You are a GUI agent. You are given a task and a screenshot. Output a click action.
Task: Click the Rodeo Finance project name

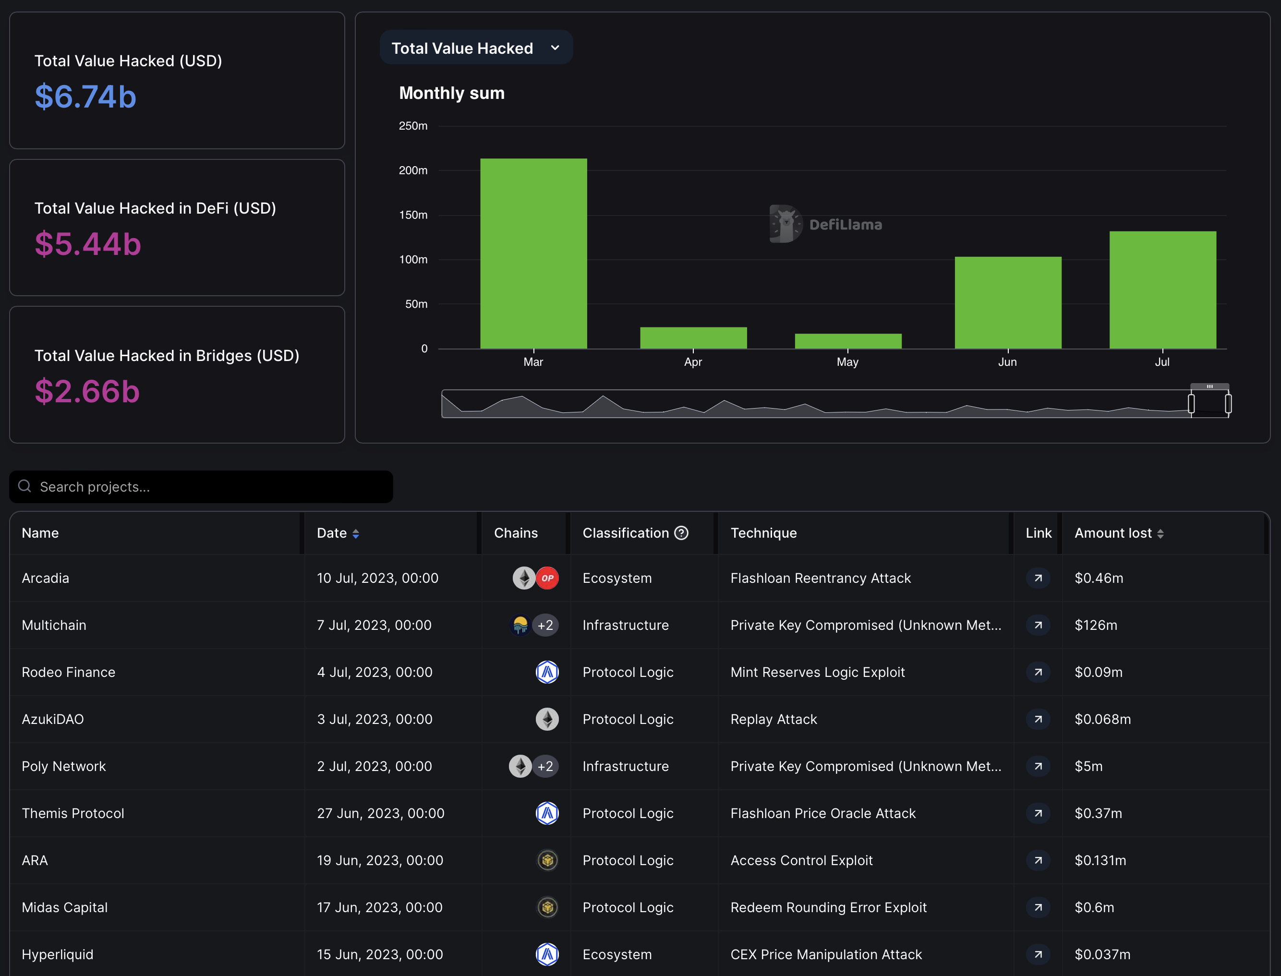pos(69,672)
